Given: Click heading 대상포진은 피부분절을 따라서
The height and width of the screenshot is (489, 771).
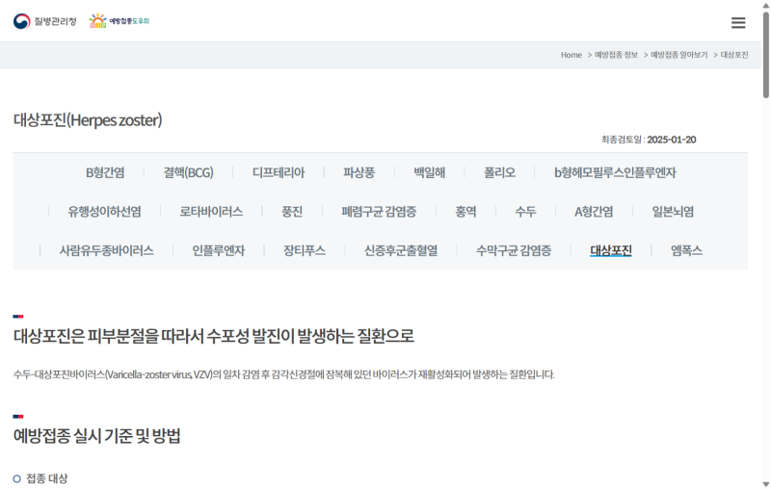Looking at the screenshot, I should point(213,336).
